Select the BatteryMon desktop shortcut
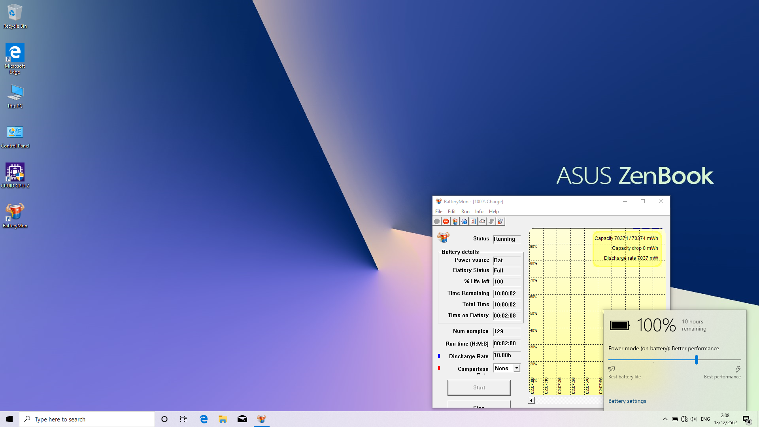 pyautogui.click(x=15, y=216)
